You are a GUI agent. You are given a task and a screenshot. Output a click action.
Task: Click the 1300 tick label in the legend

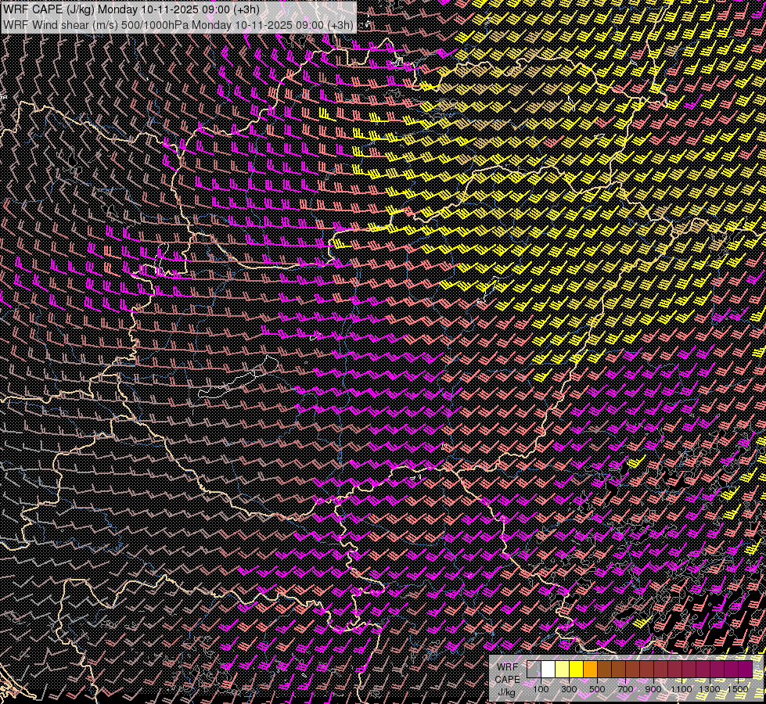[x=710, y=689]
